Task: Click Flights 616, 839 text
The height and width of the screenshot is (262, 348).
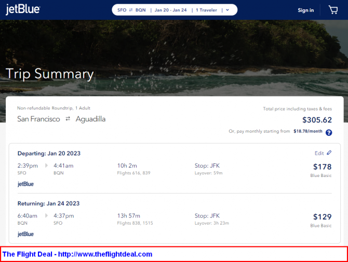Action: coord(133,173)
